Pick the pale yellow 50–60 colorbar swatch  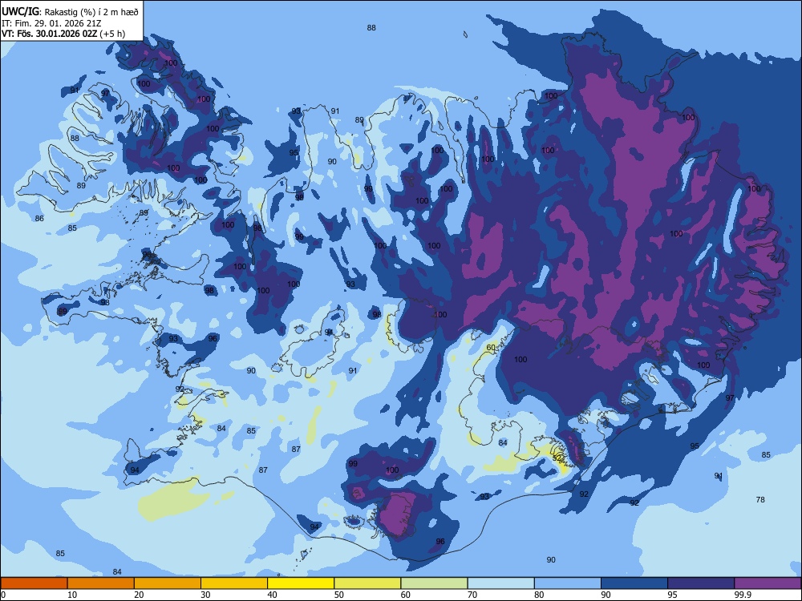click(367, 583)
